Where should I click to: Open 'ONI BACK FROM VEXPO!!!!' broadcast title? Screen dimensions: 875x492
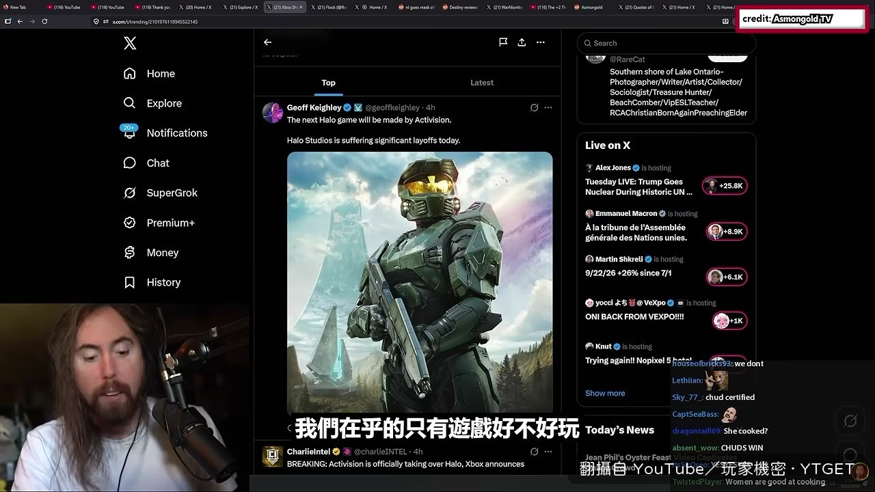pos(634,317)
